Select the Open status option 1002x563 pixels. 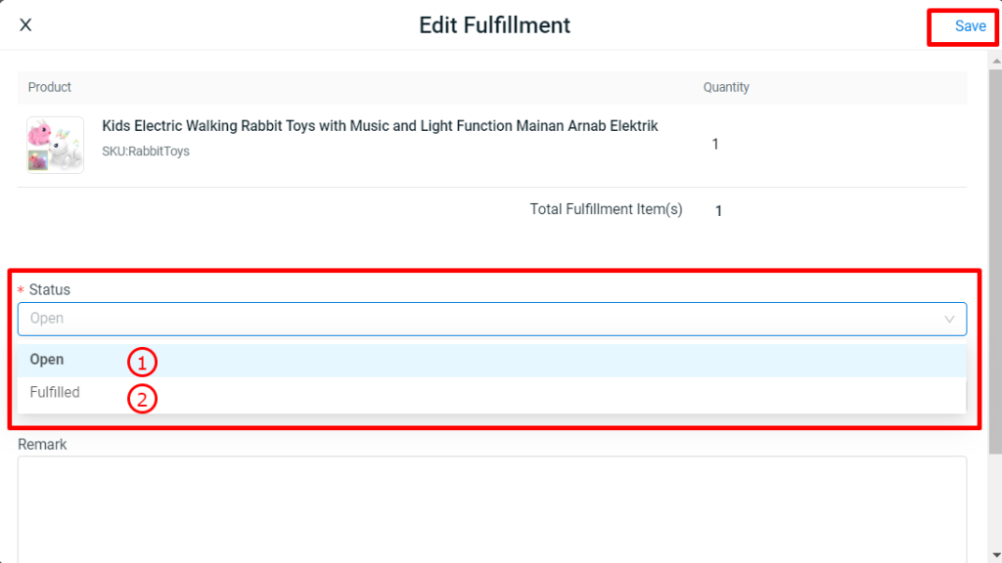coord(47,360)
